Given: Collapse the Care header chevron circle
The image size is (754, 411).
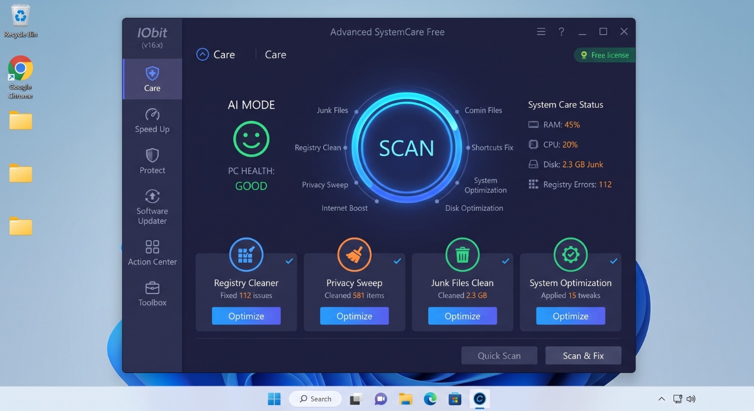Looking at the screenshot, I should (203, 55).
